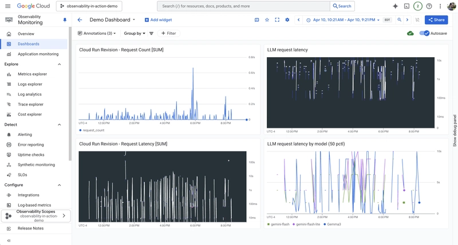Open the Google Cloud hamburger menu
The height and width of the screenshot is (245, 458).
click(x=7, y=6)
